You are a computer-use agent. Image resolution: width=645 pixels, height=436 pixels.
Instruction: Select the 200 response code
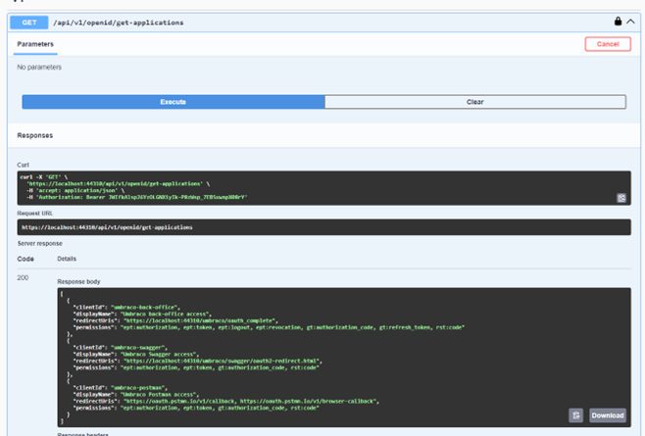tap(23, 278)
